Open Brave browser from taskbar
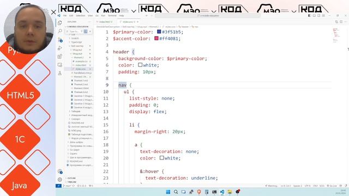The width and height of the screenshot is (349, 196). [198, 192]
